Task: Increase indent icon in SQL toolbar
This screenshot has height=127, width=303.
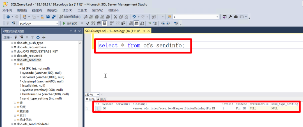Action: tap(168, 23)
